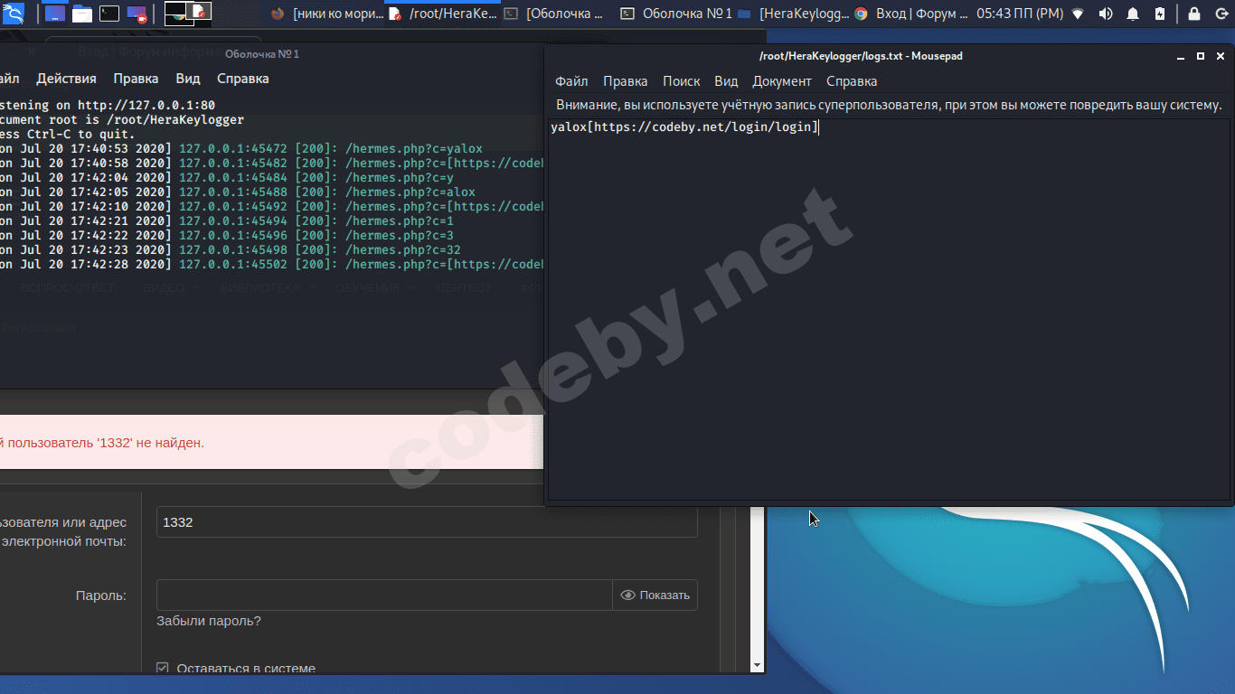Image resolution: width=1235 pixels, height=694 pixels.
Task: Click the 'Забыли пароль?' link
Action: (x=209, y=621)
